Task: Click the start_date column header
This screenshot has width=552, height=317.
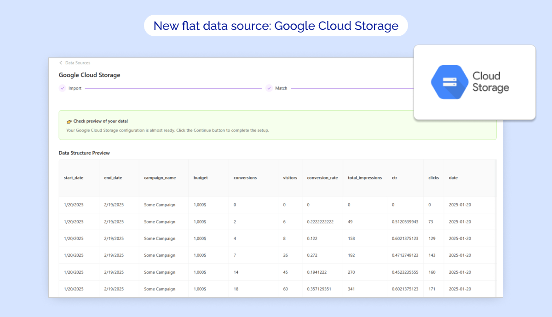Action: (x=74, y=178)
